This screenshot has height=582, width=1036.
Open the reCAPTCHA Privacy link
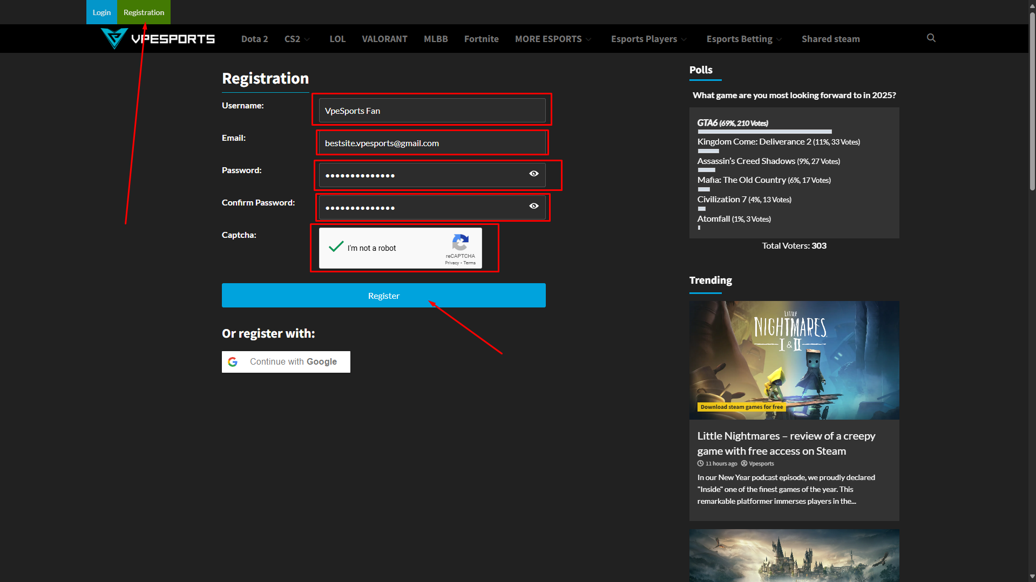tap(451, 263)
